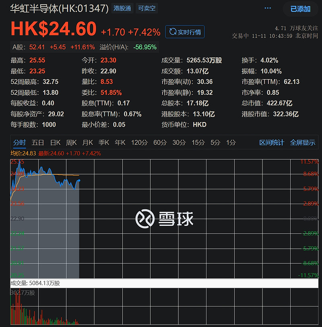Click the 最小价差 value 0.05
The height and width of the screenshot is (327, 322).
(x=119, y=125)
